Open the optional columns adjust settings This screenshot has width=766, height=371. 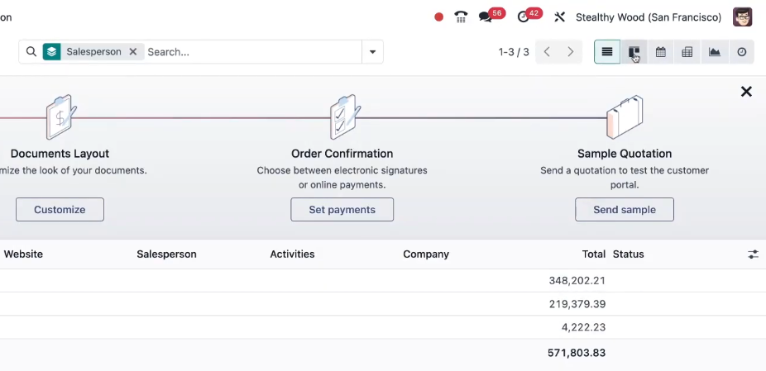pyautogui.click(x=753, y=254)
